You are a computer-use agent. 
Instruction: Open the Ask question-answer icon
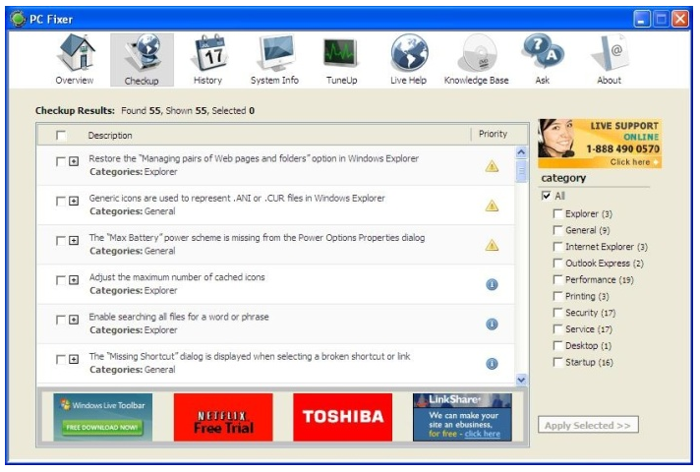tap(543, 53)
